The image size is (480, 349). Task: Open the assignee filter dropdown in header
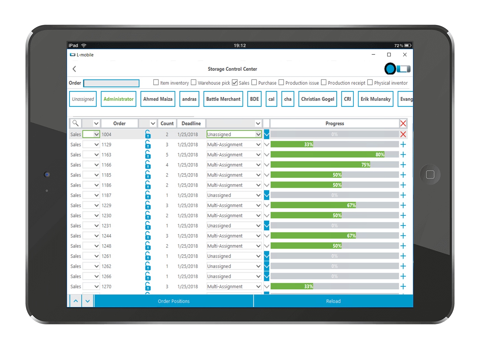[258, 124]
